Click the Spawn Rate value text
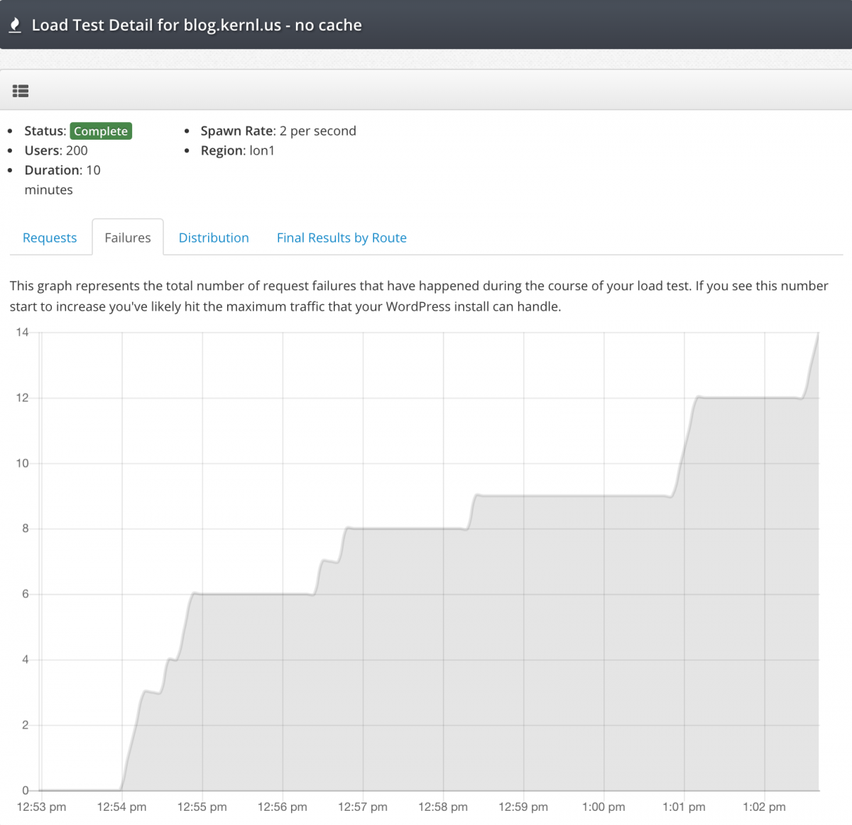The image size is (852, 825). [x=317, y=131]
